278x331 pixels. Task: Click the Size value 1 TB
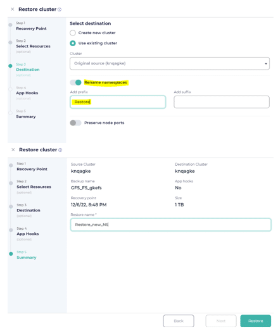(x=179, y=205)
